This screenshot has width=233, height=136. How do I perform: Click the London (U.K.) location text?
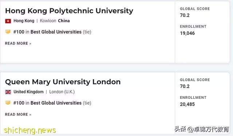tap(62, 92)
